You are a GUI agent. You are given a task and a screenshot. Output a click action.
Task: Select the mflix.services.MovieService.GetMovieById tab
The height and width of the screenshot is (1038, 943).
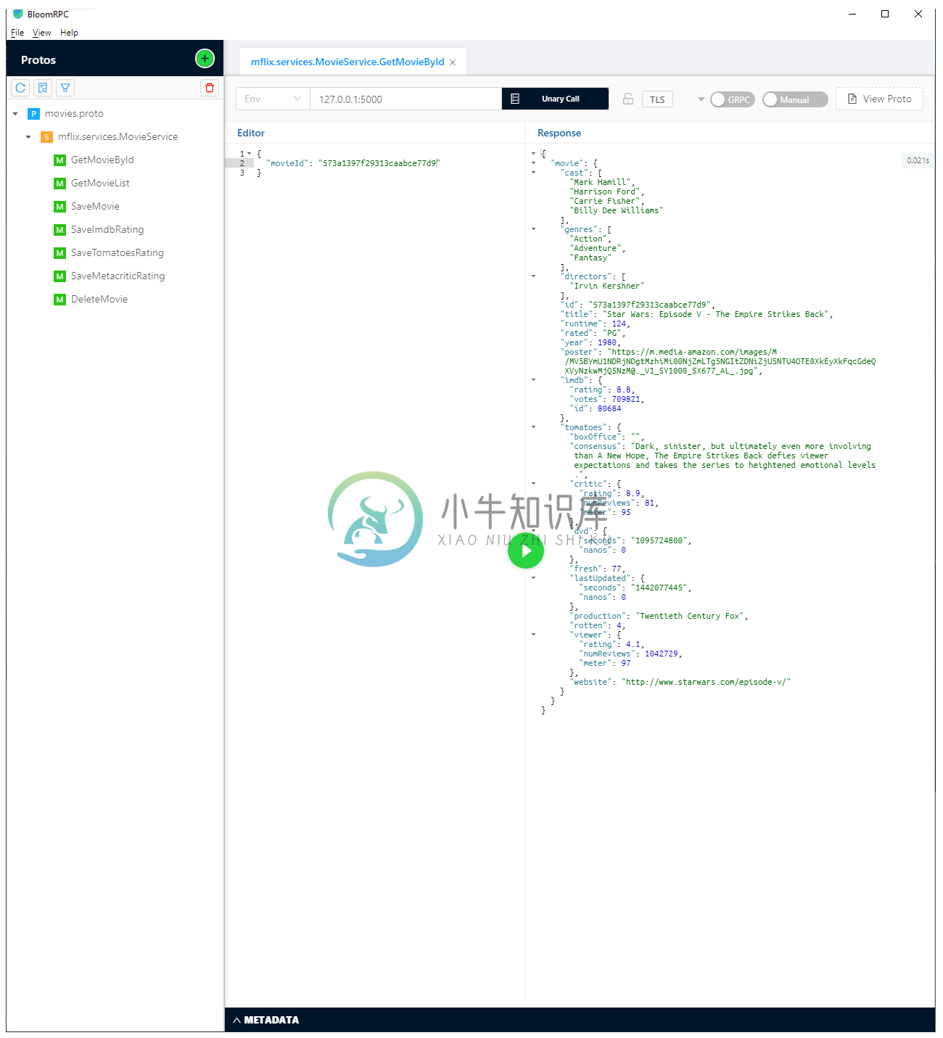tap(347, 62)
